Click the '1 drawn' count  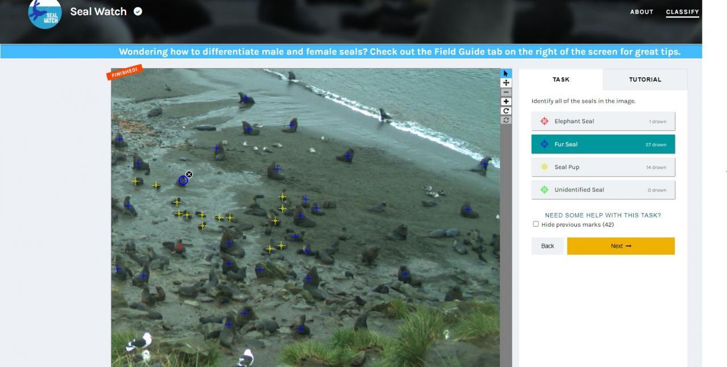(657, 122)
